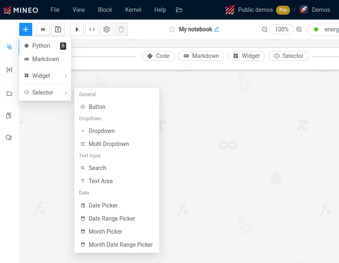
Task: Open the Kernel menu
Action: coord(133,10)
